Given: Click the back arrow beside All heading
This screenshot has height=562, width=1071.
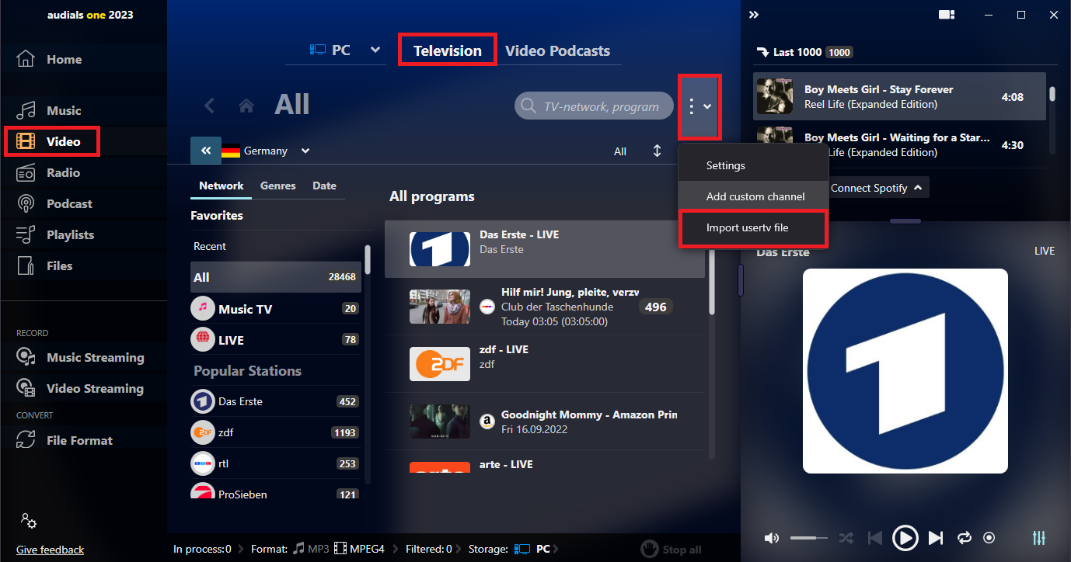Looking at the screenshot, I should 209,106.
